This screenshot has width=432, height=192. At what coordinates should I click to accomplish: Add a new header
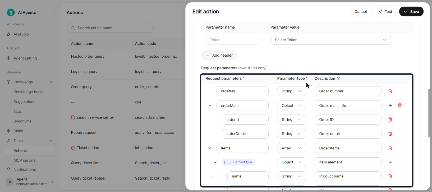click(219, 55)
